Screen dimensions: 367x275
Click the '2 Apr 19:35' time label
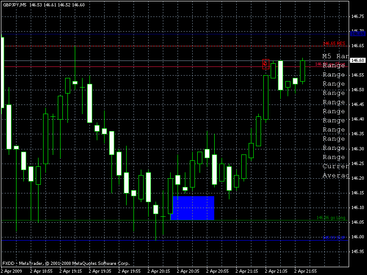point(100,271)
